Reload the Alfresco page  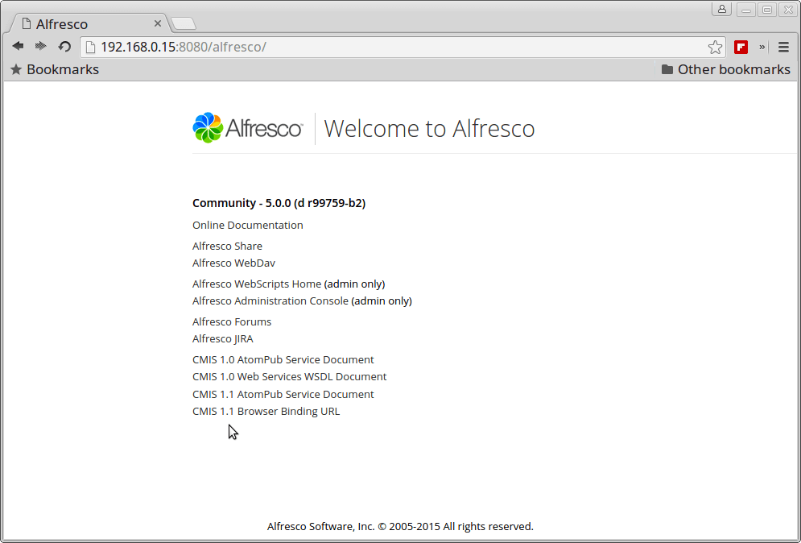pos(64,47)
